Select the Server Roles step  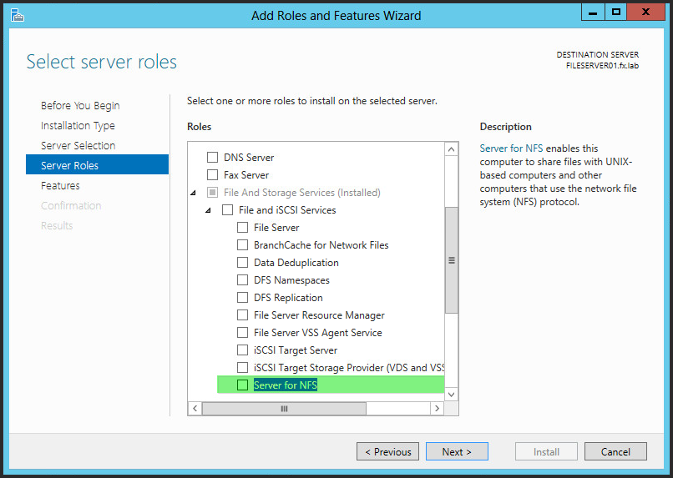tap(97, 165)
